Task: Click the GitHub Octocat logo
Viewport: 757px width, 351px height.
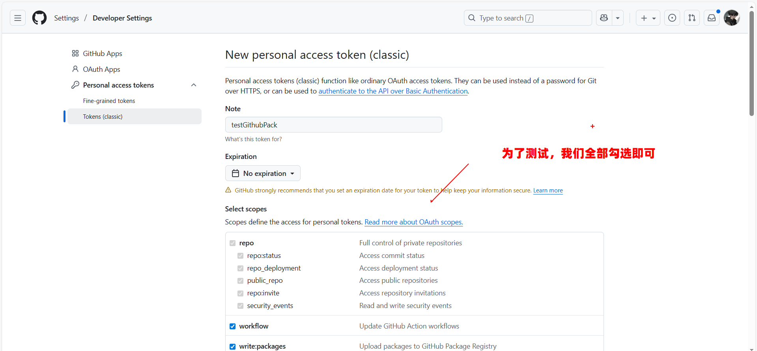Action: (39, 18)
